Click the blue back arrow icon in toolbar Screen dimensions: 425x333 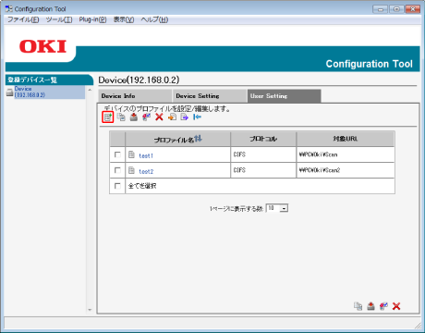(197, 117)
